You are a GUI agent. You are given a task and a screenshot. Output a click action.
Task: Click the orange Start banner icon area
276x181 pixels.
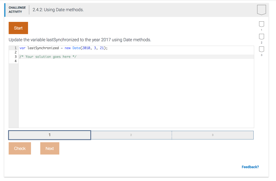18,28
